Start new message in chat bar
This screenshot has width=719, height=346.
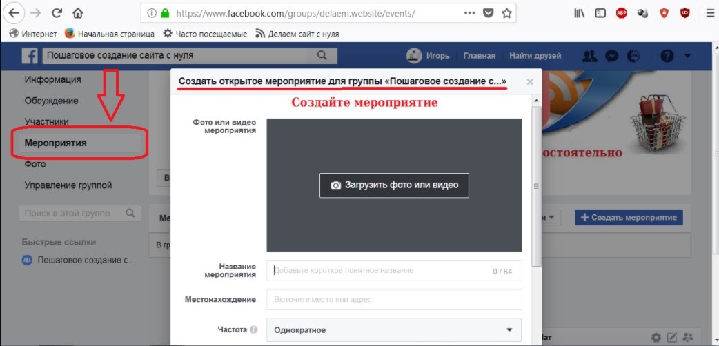tap(672, 338)
